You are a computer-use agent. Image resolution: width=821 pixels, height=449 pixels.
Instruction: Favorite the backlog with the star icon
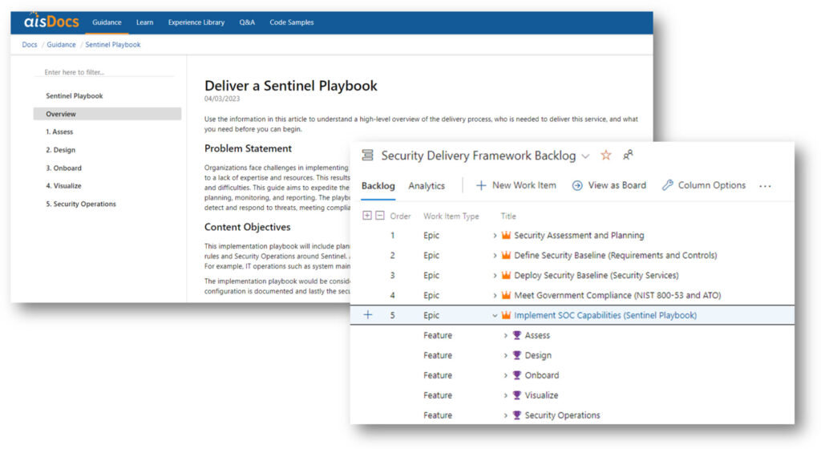tap(606, 155)
